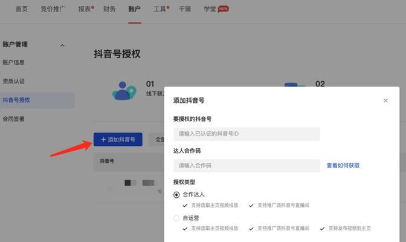Click 支持发布视频到主页 text under 自运营
Screen dimensions: 406x242
pos(350,229)
